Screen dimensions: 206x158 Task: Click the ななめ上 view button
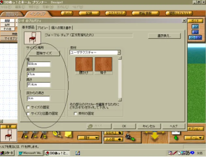114,133
